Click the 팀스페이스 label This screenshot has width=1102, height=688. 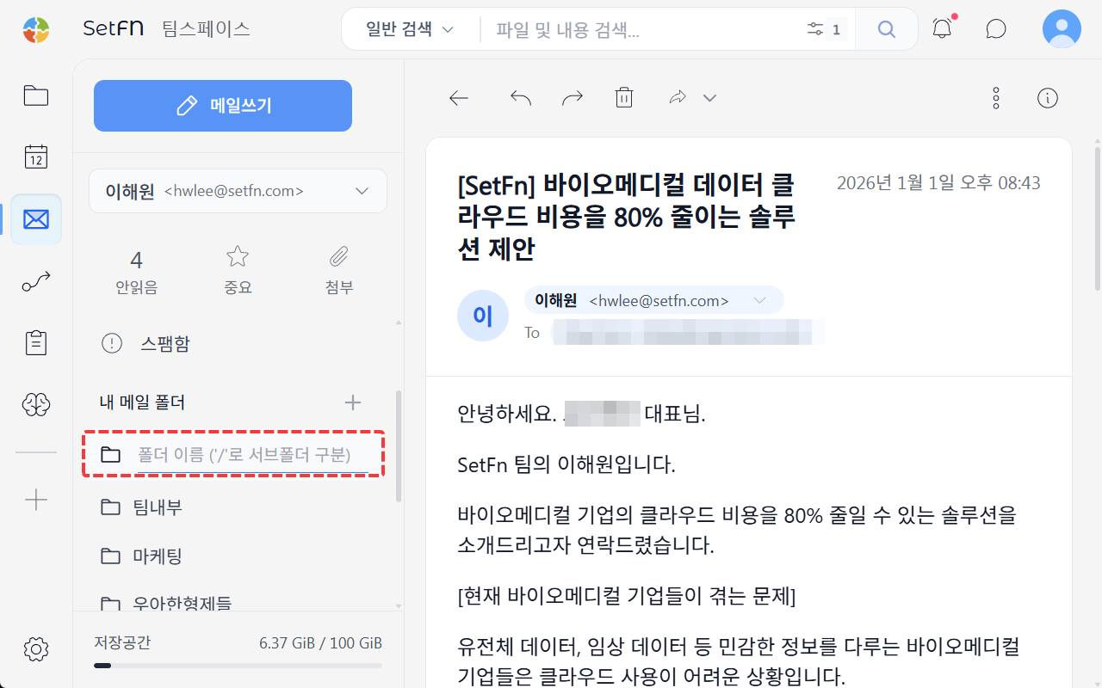(x=207, y=29)
